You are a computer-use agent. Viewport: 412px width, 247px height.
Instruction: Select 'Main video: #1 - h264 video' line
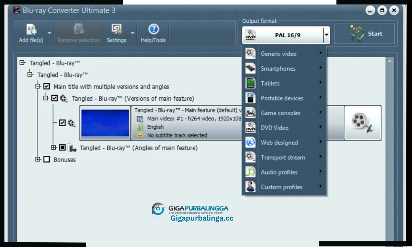click(194, 119)
